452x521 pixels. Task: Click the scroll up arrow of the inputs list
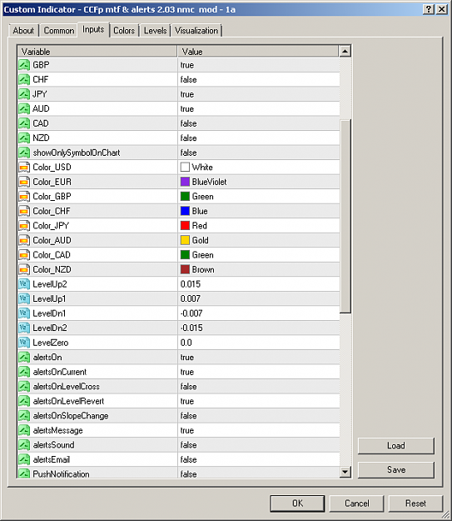tap(345, 52)
